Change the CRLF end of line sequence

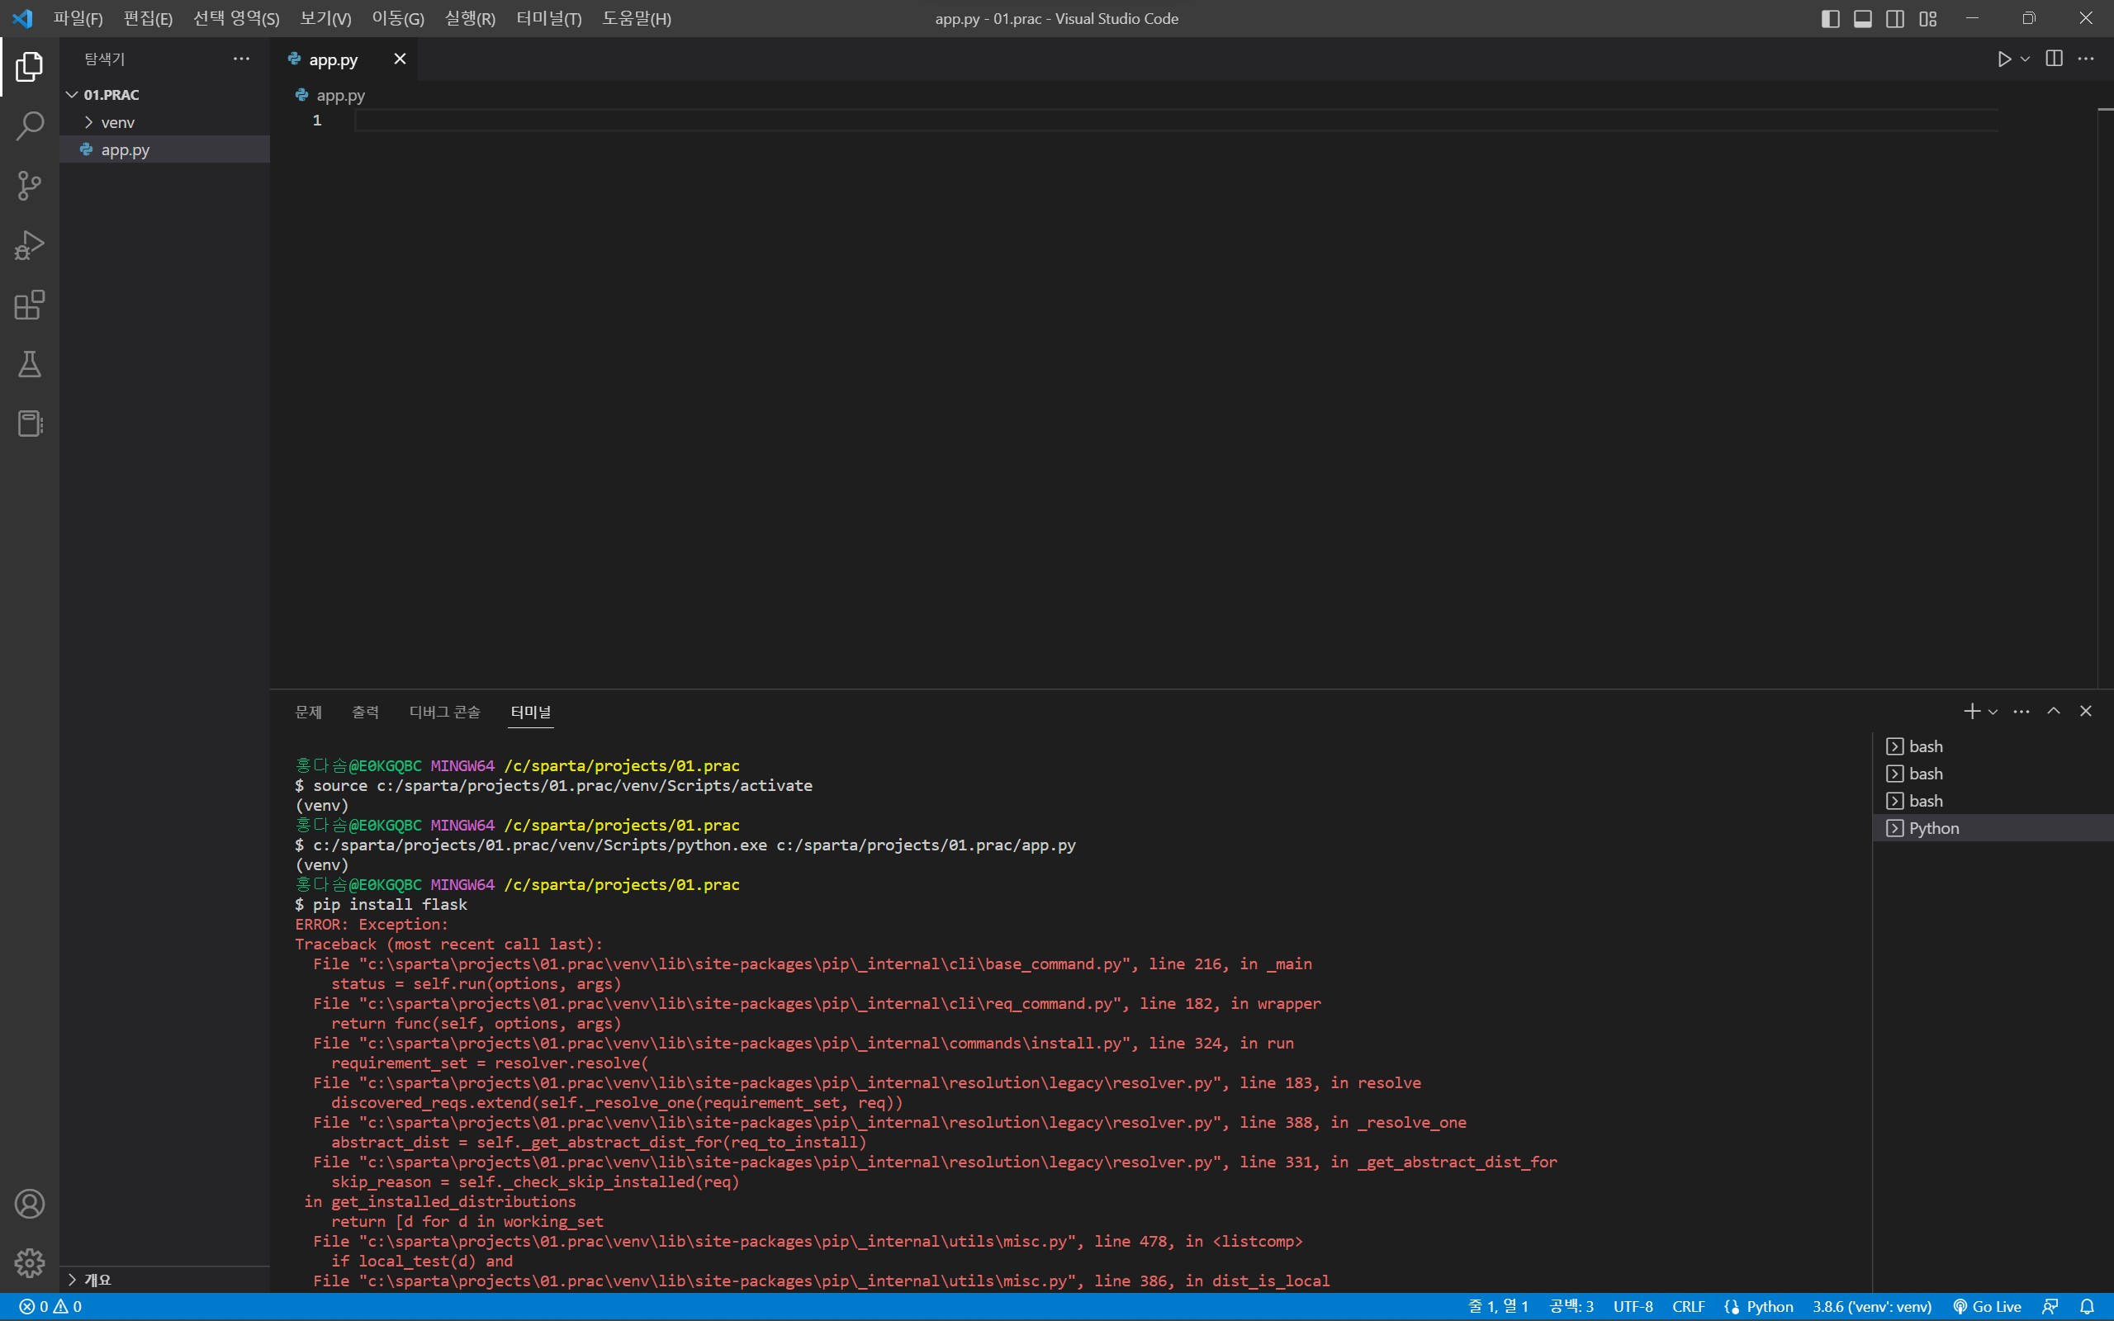(1689, 1307)
